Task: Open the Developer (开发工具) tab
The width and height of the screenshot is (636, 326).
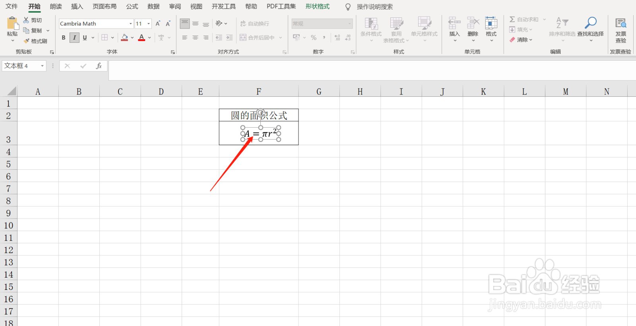Action: click(224, 6)
